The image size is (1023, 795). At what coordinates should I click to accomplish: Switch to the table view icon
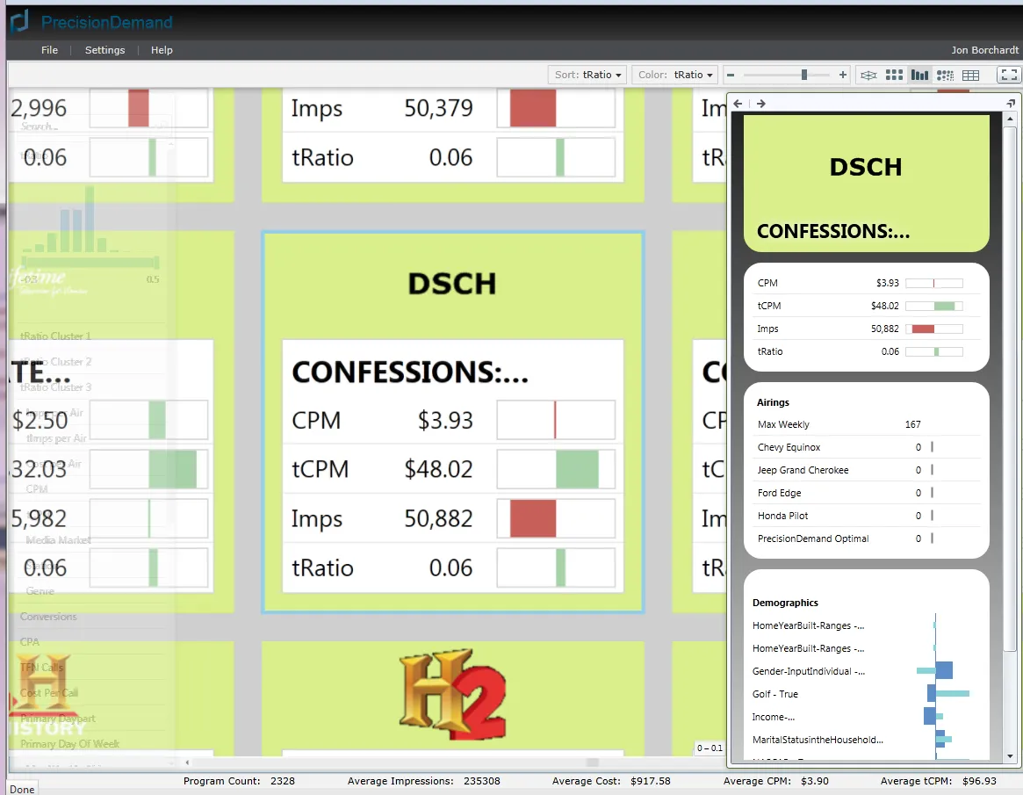click(971, 75)
